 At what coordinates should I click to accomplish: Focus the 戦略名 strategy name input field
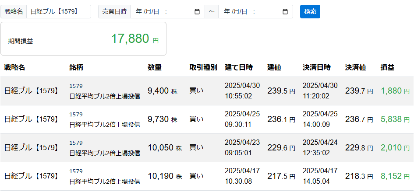point(59,12)
